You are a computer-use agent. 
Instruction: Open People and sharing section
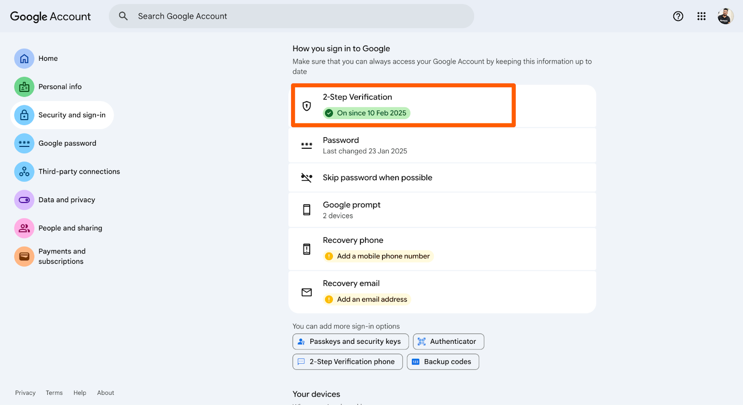point(70,228)
